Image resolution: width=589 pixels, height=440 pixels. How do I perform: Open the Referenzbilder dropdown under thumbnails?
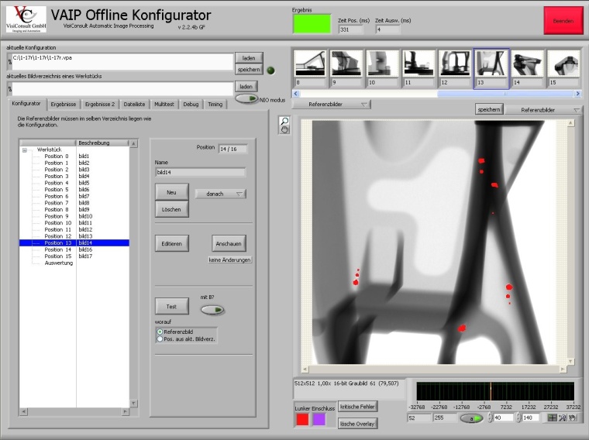pyautogui.click(x=335, y=104)
